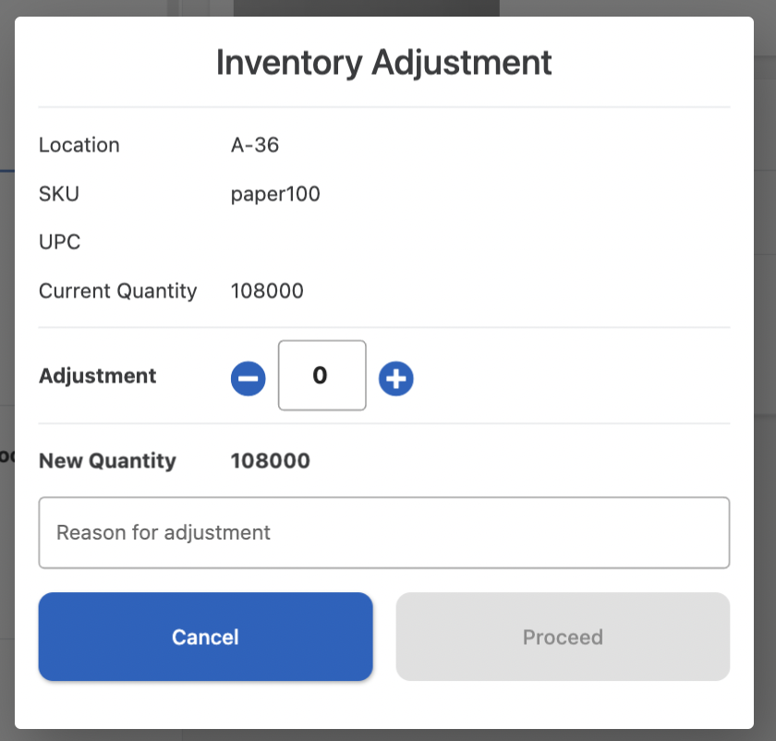Click the dimmed backdrop right of the dialog
Image resolution: width=776 pixels, height=741 pixels.
click(x=765, y=370)
